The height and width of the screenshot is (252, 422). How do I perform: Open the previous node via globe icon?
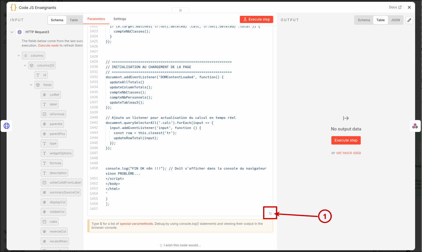7,126
